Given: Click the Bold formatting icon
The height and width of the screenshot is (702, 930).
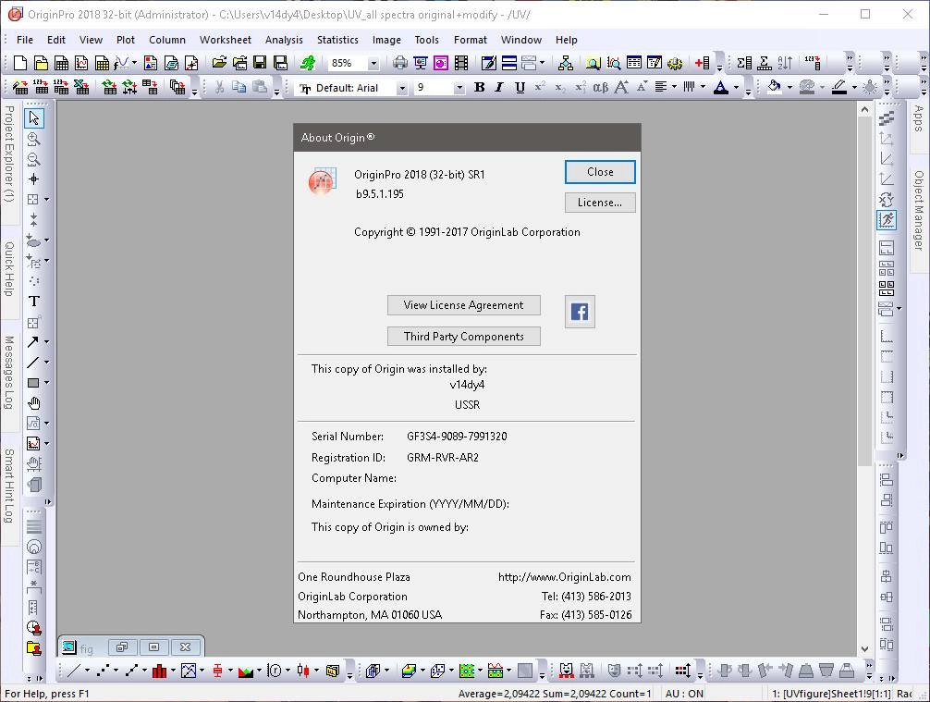Looking at the screenshot, I should (479, 88).
